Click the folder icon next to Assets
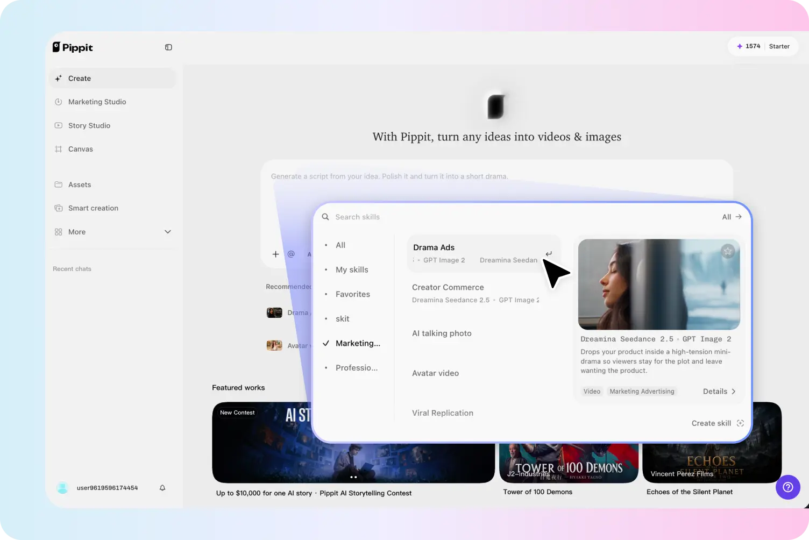Viewport: 809px width, 540px height. point(59,184)
